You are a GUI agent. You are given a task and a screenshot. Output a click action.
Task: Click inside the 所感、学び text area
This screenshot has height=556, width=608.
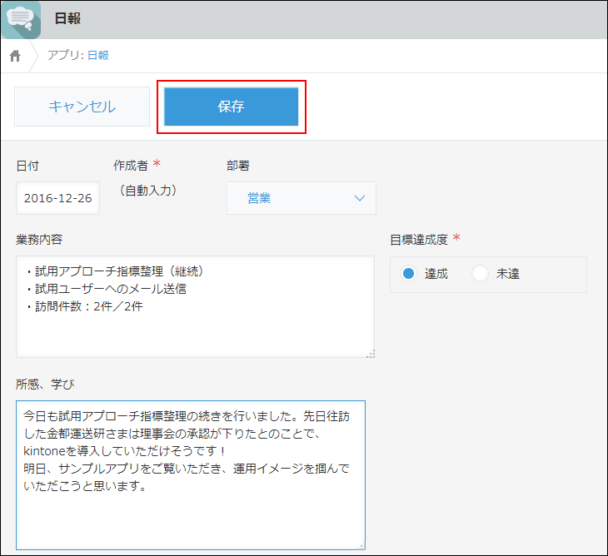coord(191,475)
